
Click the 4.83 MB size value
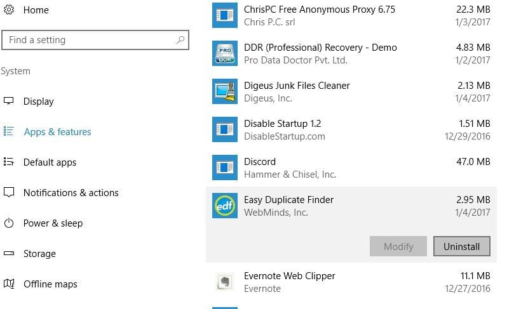[473, 48]
